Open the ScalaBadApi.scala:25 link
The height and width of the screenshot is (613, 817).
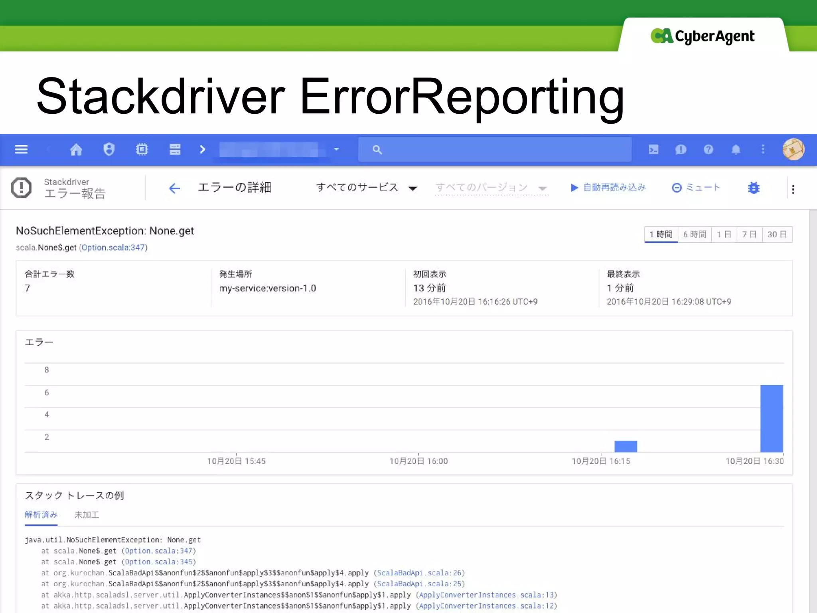(x=419, y=584)
